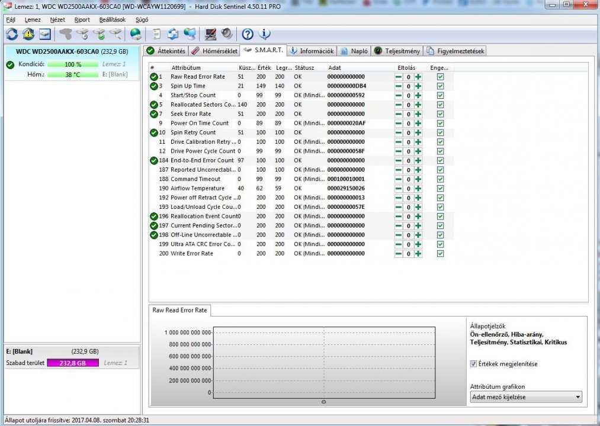Viewport: 600px width, 426px height.
Task: Click the minus offset button for Write Error Rate
Action: click(399, 254)
